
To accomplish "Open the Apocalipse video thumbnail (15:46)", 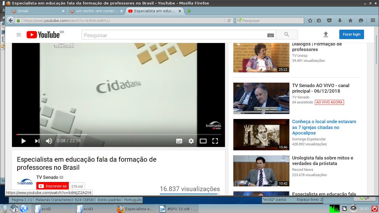I will coord(261,134).
